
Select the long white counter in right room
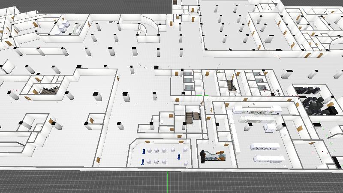(256, 109)
